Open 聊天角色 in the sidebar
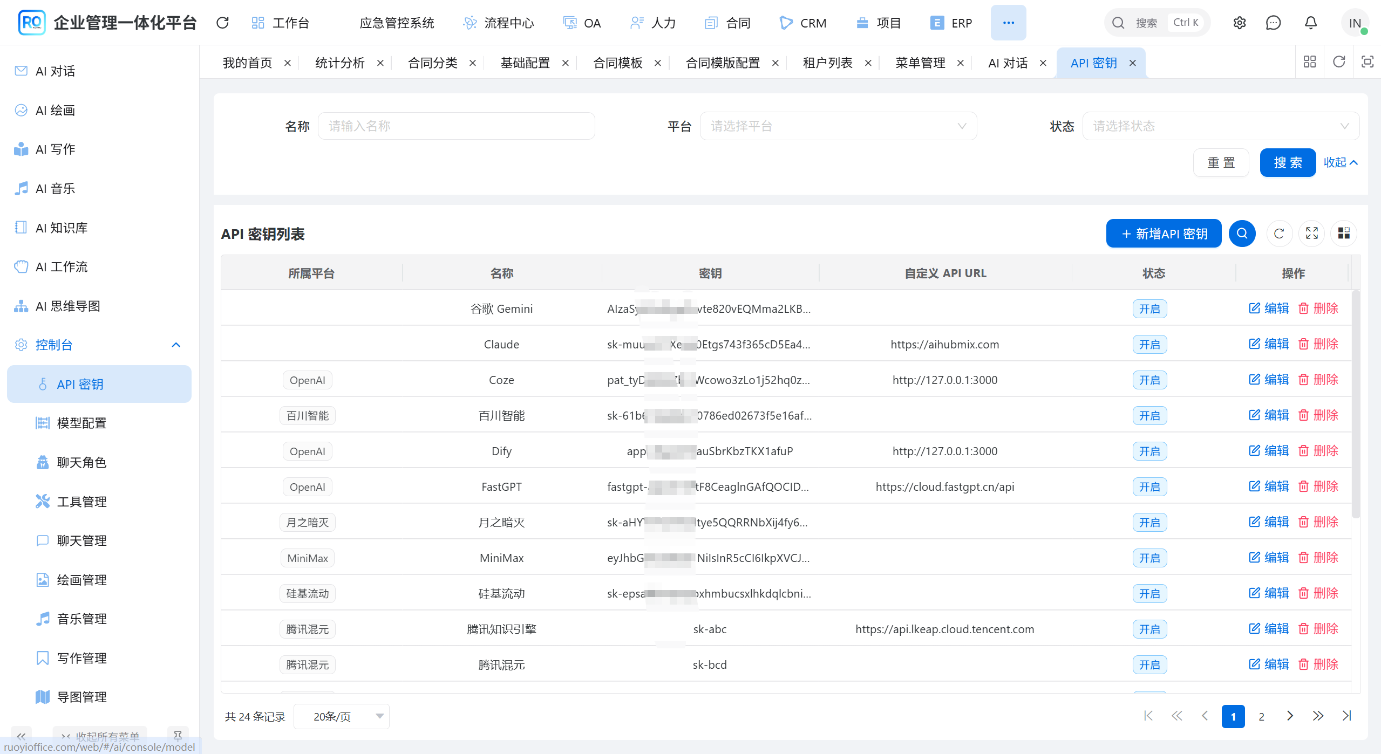 coord(99,463)
